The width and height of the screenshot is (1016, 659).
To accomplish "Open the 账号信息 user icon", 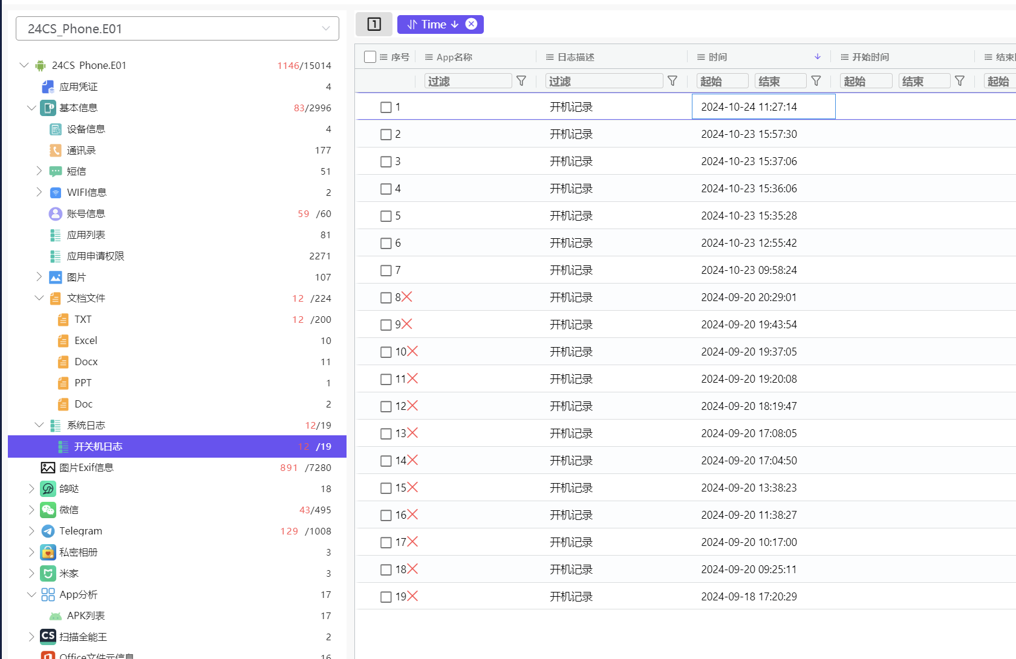I will point(56,213).
